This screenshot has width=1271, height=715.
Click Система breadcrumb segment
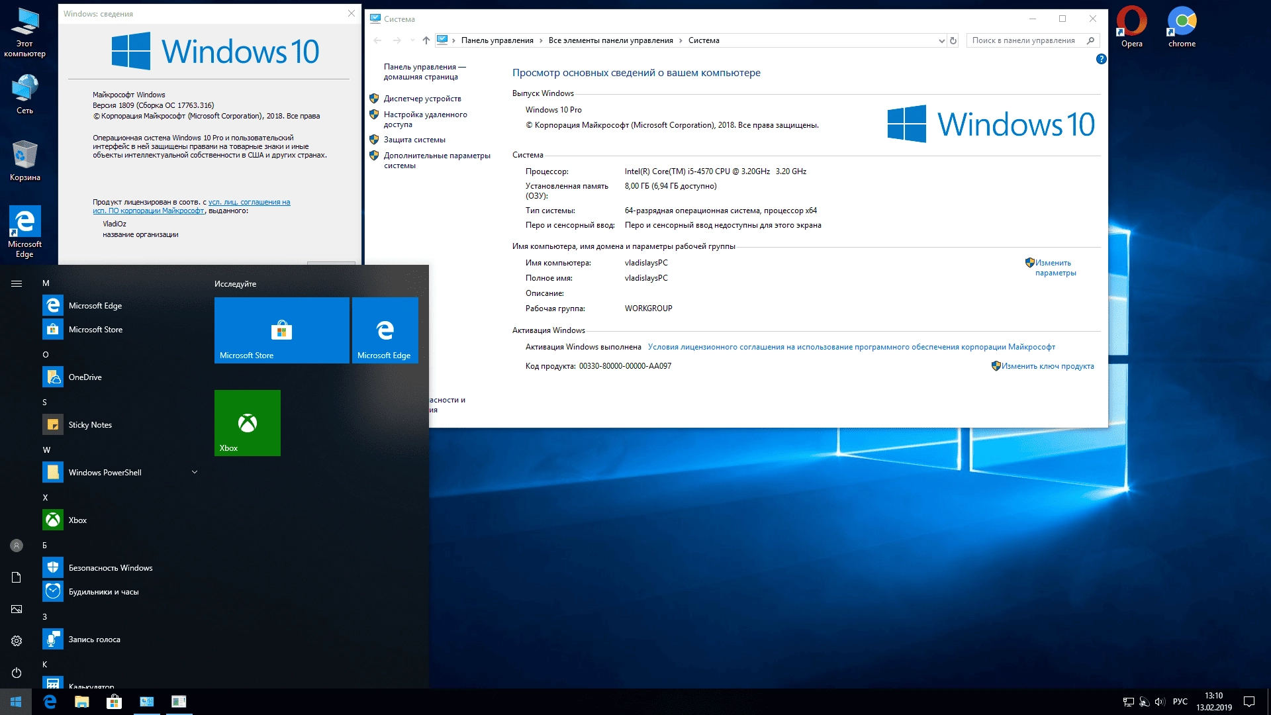[704, 40]
